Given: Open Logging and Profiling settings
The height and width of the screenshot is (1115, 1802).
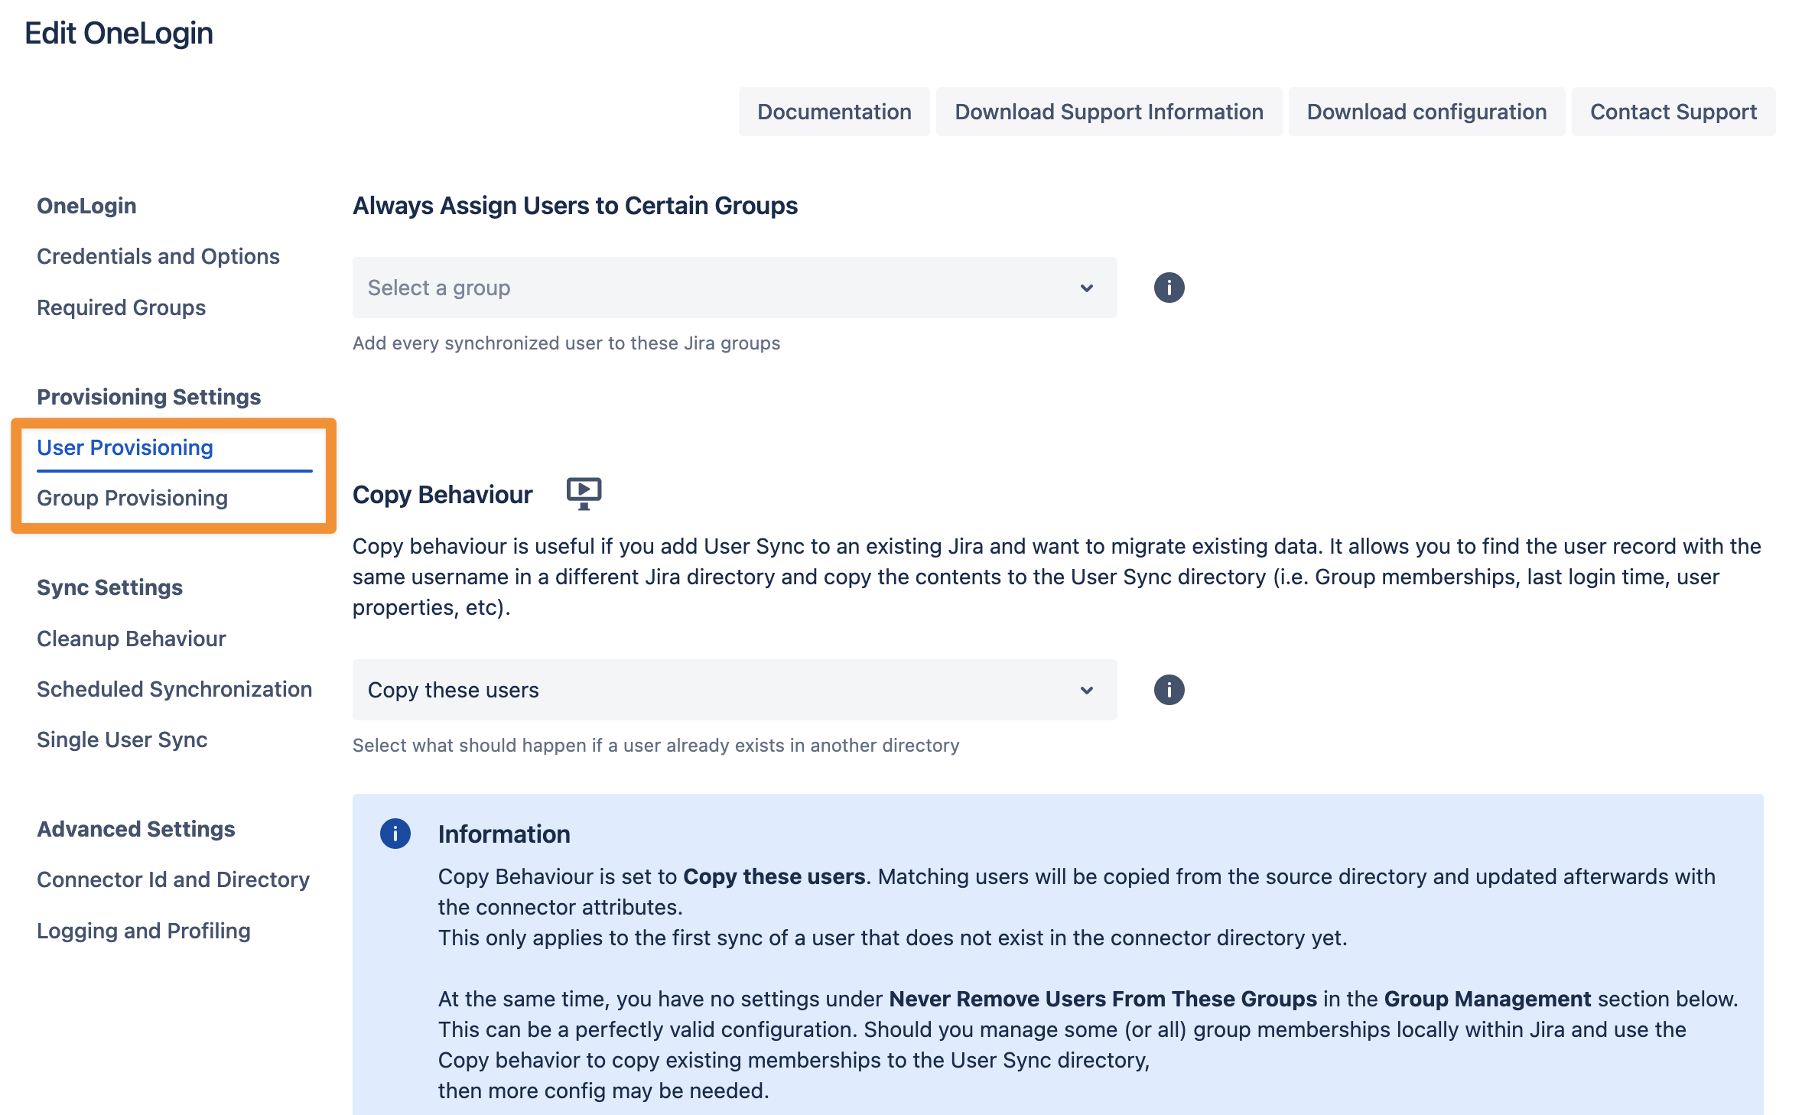Looking at the screenshot, I should pyautogui.click(x=144, y=931).
